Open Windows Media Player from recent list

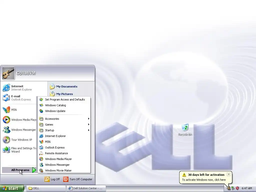point(19,120)
